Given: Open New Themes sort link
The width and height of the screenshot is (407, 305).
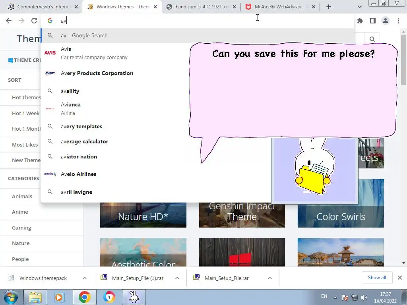Looking at the screenshot, I should [26, 160].
